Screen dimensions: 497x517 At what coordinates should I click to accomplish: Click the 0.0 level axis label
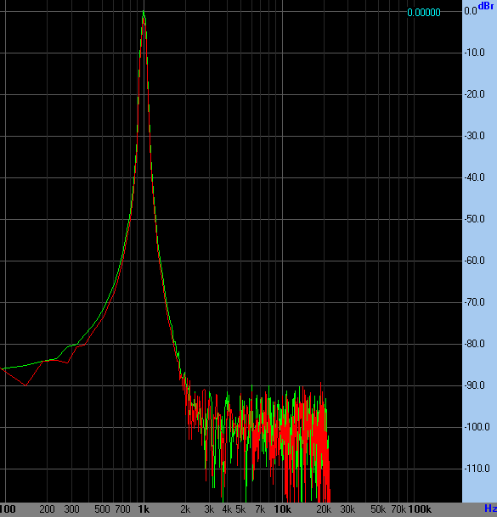[471, 11]
